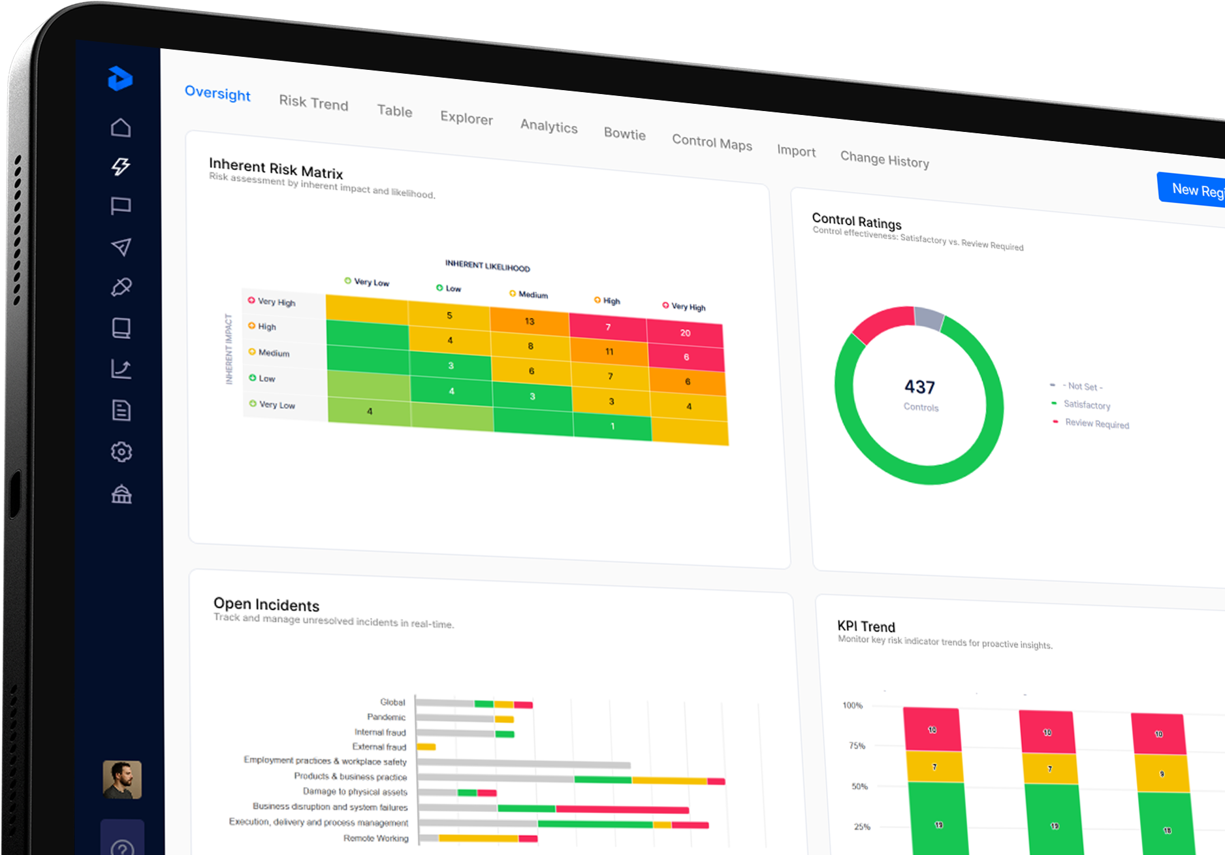Open the Table tab
This screenshot has width=1225, height=855.
(394, 110)
